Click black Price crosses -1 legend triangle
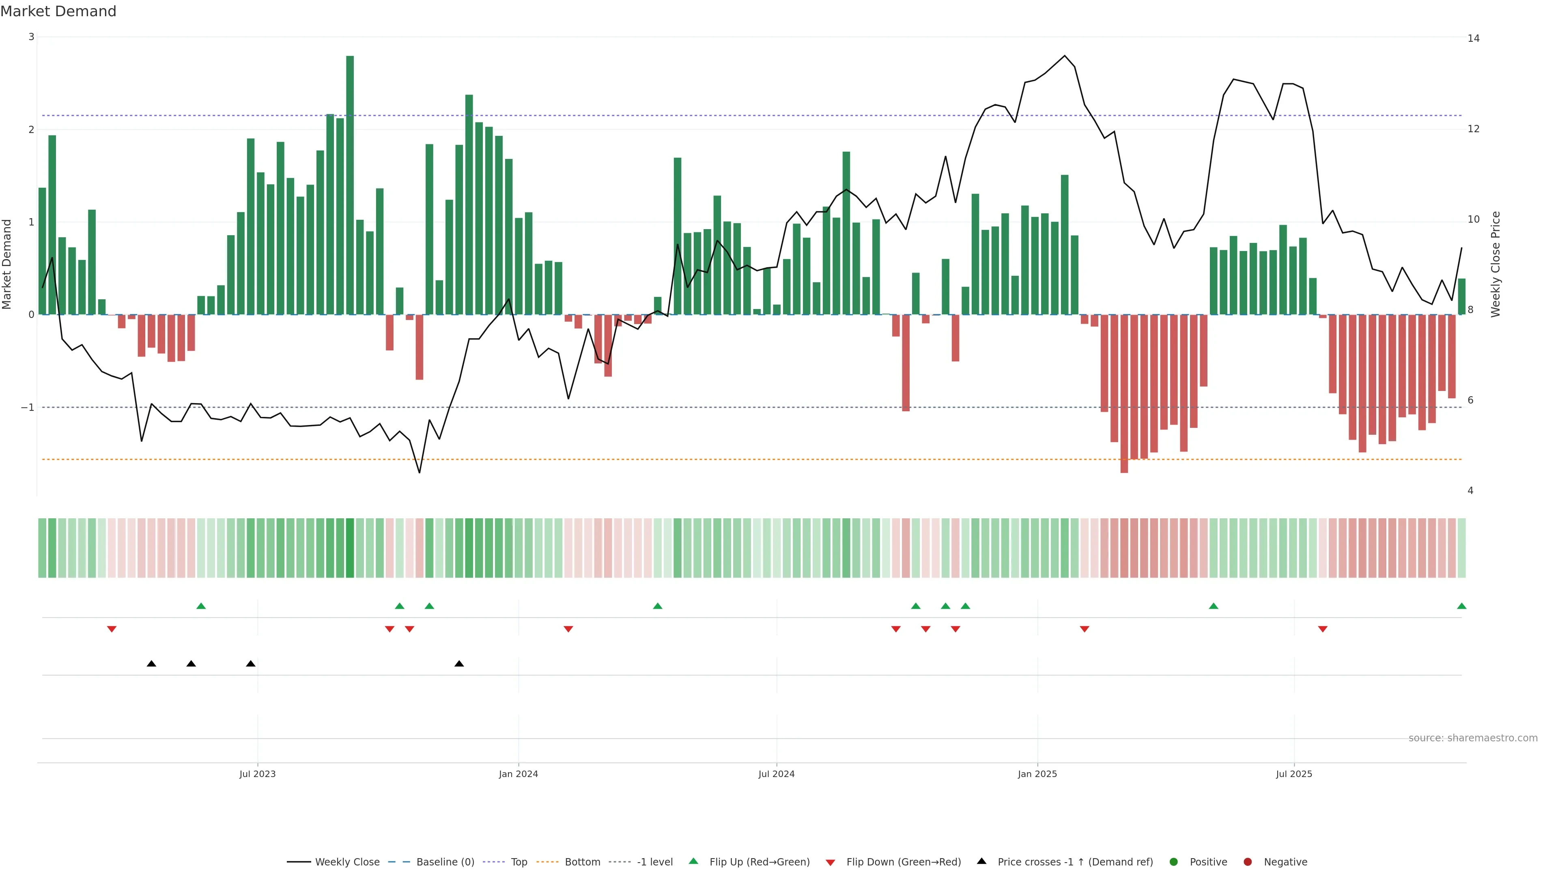The width and height of the screenshot is (1558, 876). coord(981,861)
